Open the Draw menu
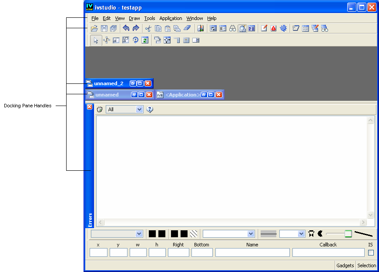379x272 pixels. (x=134, y=18)
